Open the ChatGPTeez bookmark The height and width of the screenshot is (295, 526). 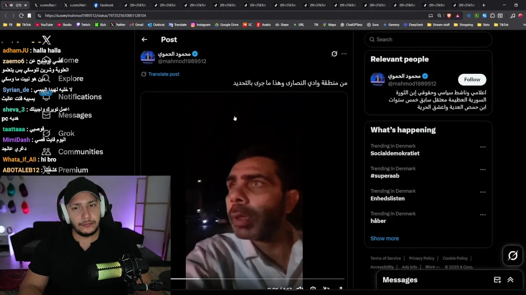(x=351, y=25)
